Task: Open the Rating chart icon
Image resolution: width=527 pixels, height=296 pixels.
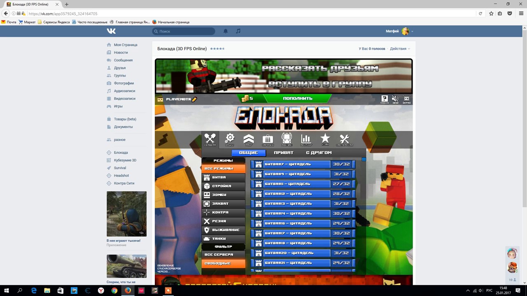Action: (306, 140)
